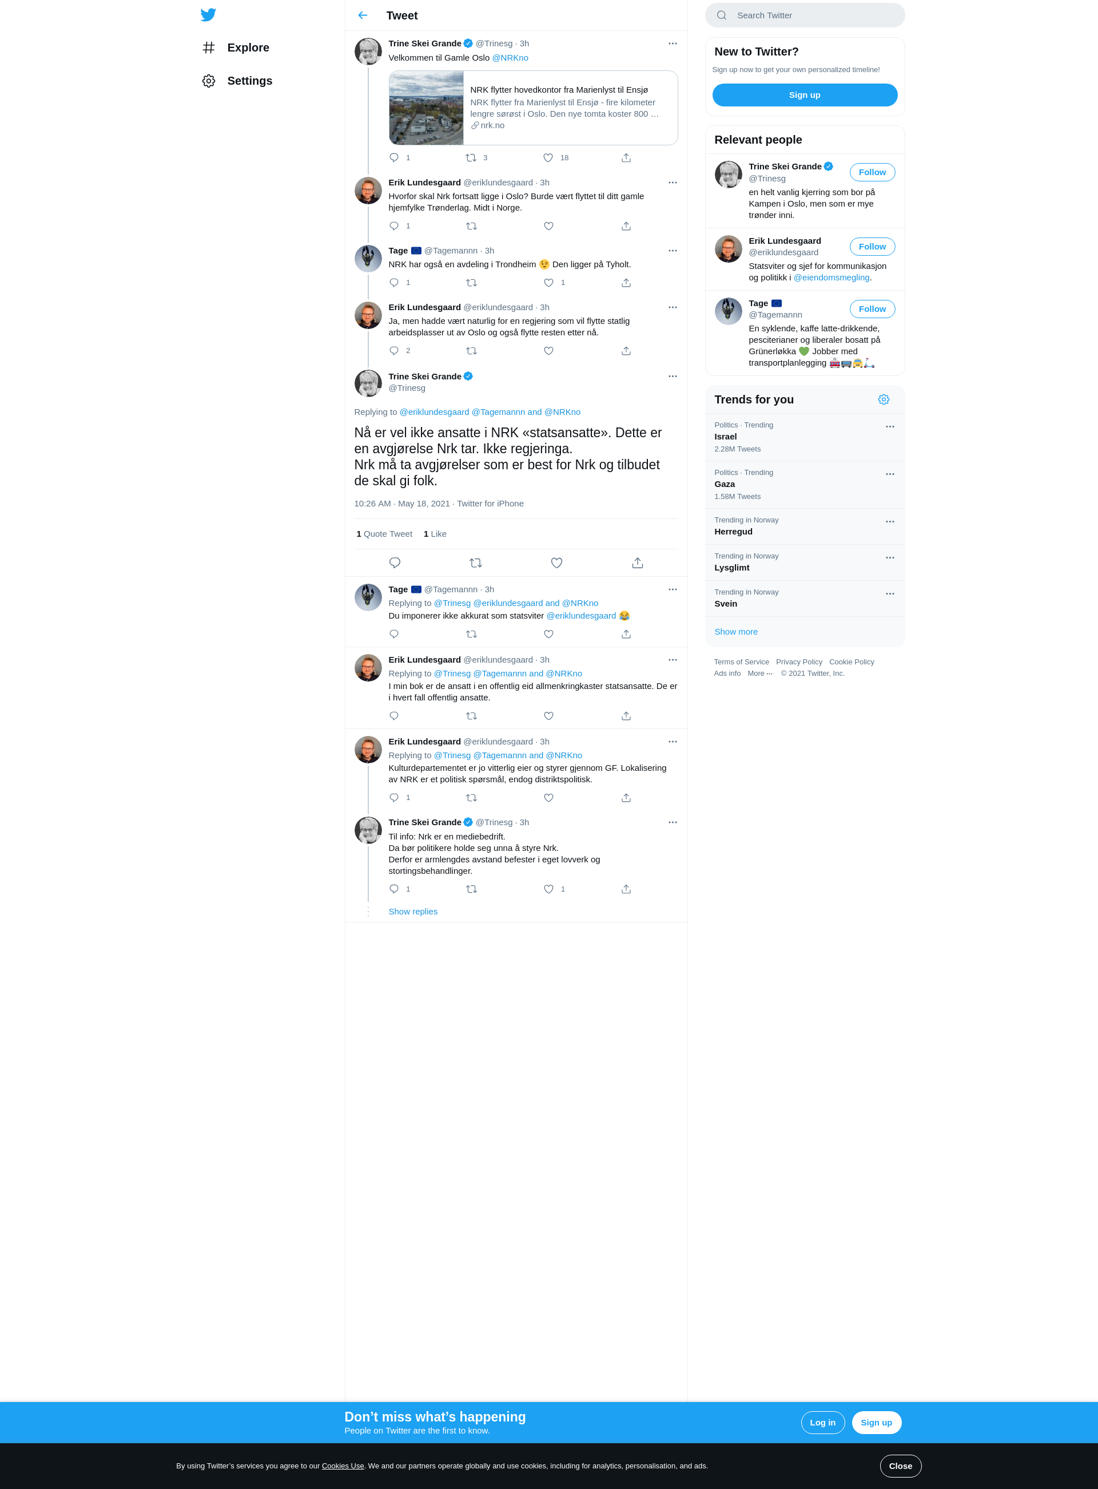This screenshot has width=1098, height=1489.
Task: Like the main tweet by Trine Skei Grande
Action: point(556,563)
